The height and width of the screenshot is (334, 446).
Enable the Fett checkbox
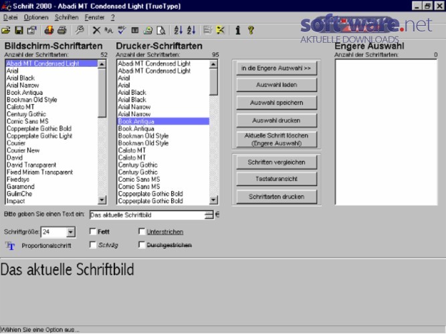point(93,232)
